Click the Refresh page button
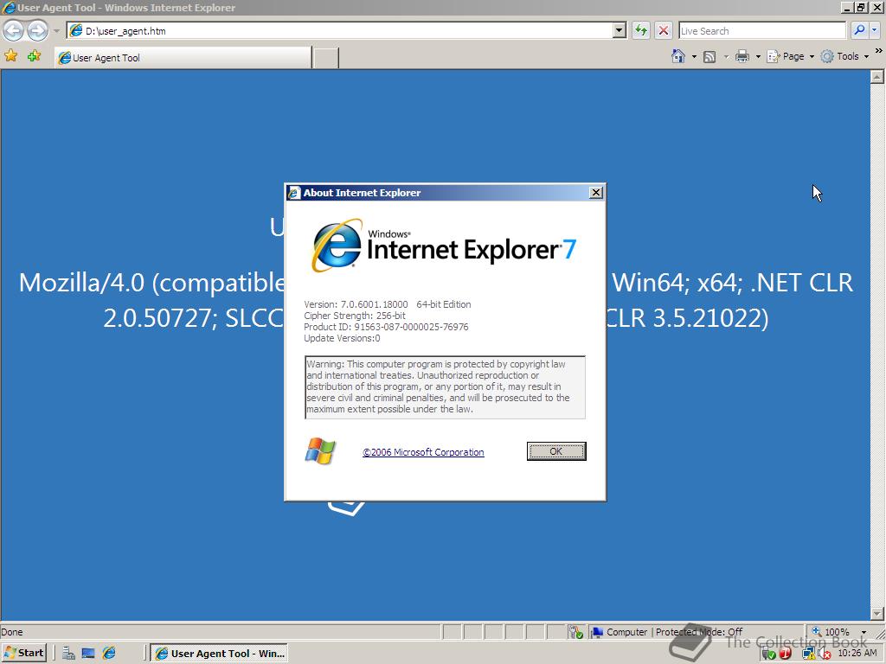Screen dimensions: 886x664 [641, 30]
